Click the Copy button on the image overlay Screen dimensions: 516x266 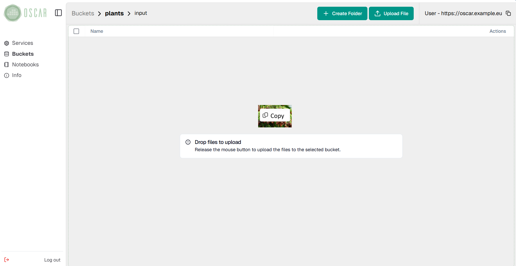275,116
